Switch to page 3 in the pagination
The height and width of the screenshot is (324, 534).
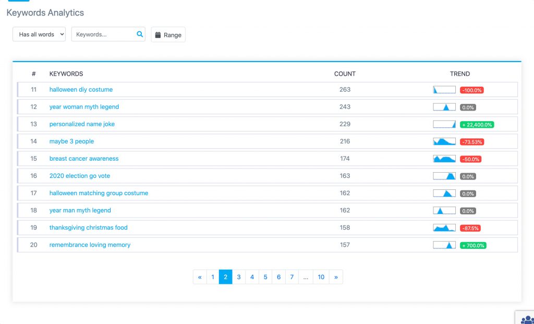pyautogui.click(x=238, y=277)
